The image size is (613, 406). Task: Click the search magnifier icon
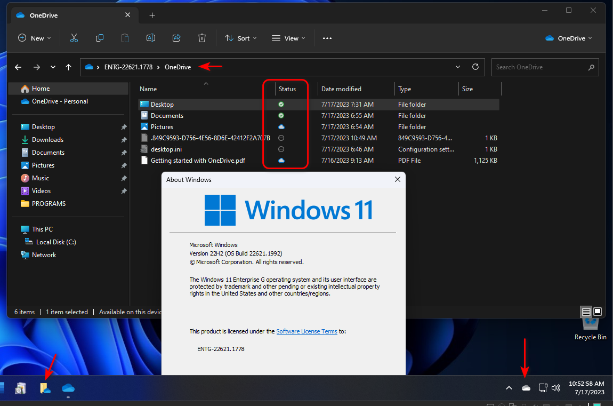(x=591, y=67)
